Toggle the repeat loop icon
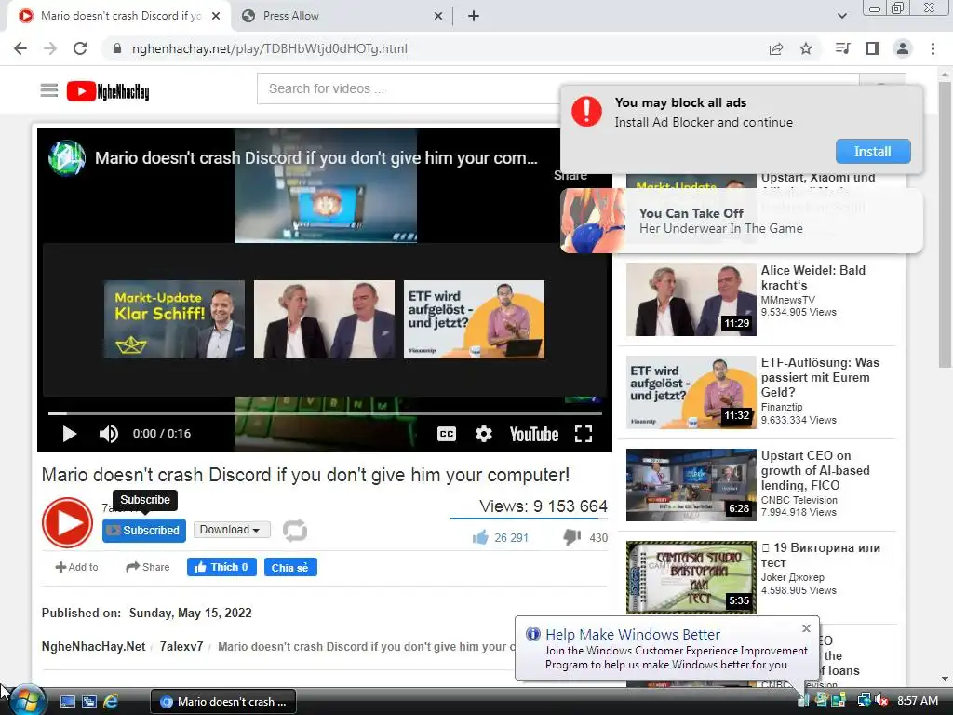 (295, 530)
